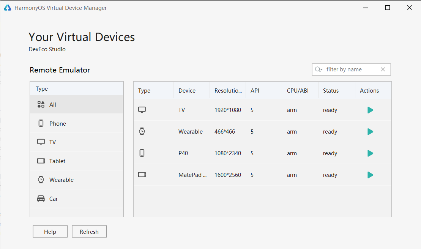Choose TV in the Type sidebar
421x249 pixels.
point(77,142)
